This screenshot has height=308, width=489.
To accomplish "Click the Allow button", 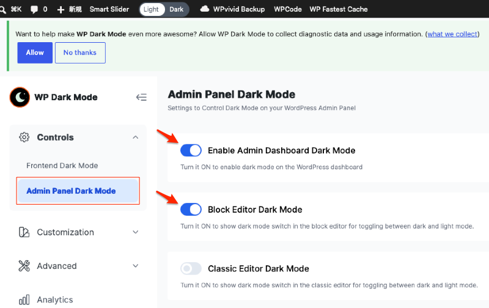I will 35,53.
